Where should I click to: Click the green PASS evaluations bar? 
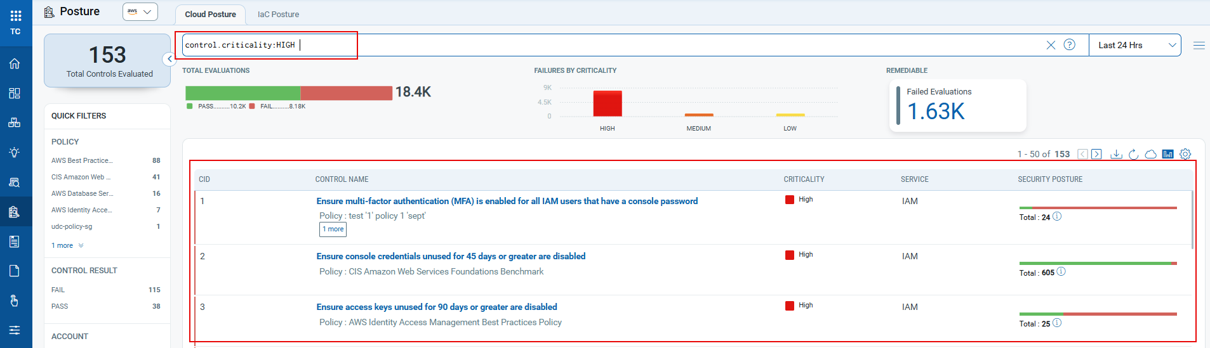(243, 93)
